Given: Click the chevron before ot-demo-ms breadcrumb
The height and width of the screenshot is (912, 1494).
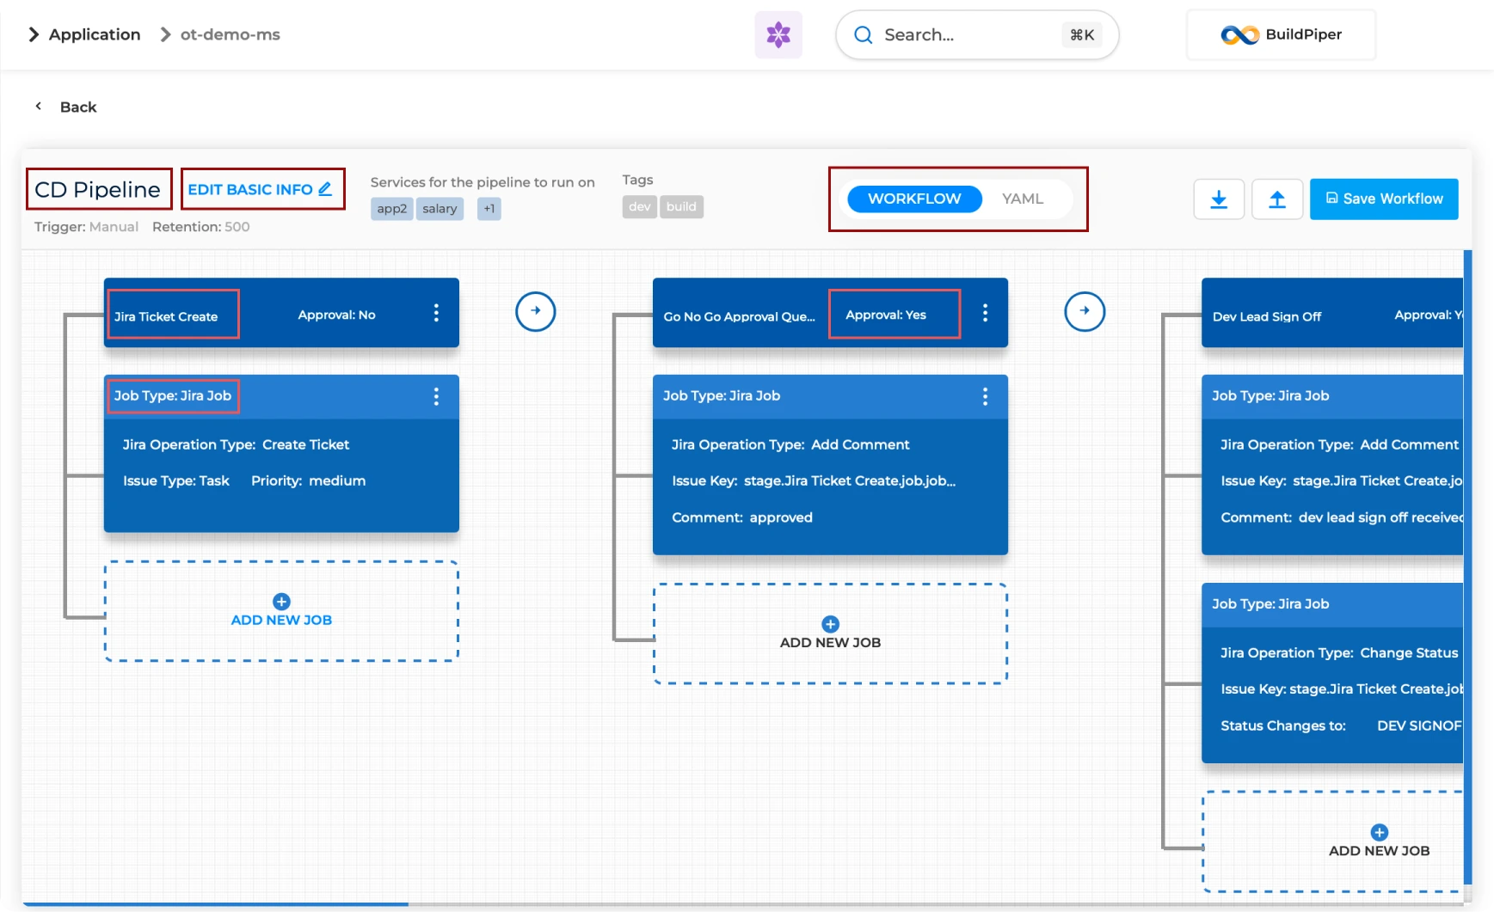Looking at the screenshot, I should (x=165, y=34).
